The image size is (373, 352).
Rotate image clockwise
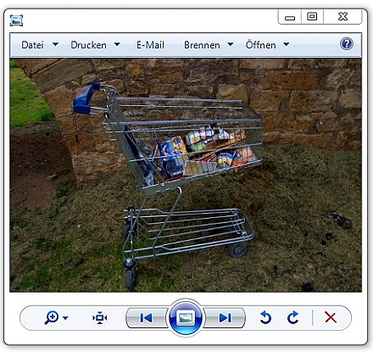(293, 317)
